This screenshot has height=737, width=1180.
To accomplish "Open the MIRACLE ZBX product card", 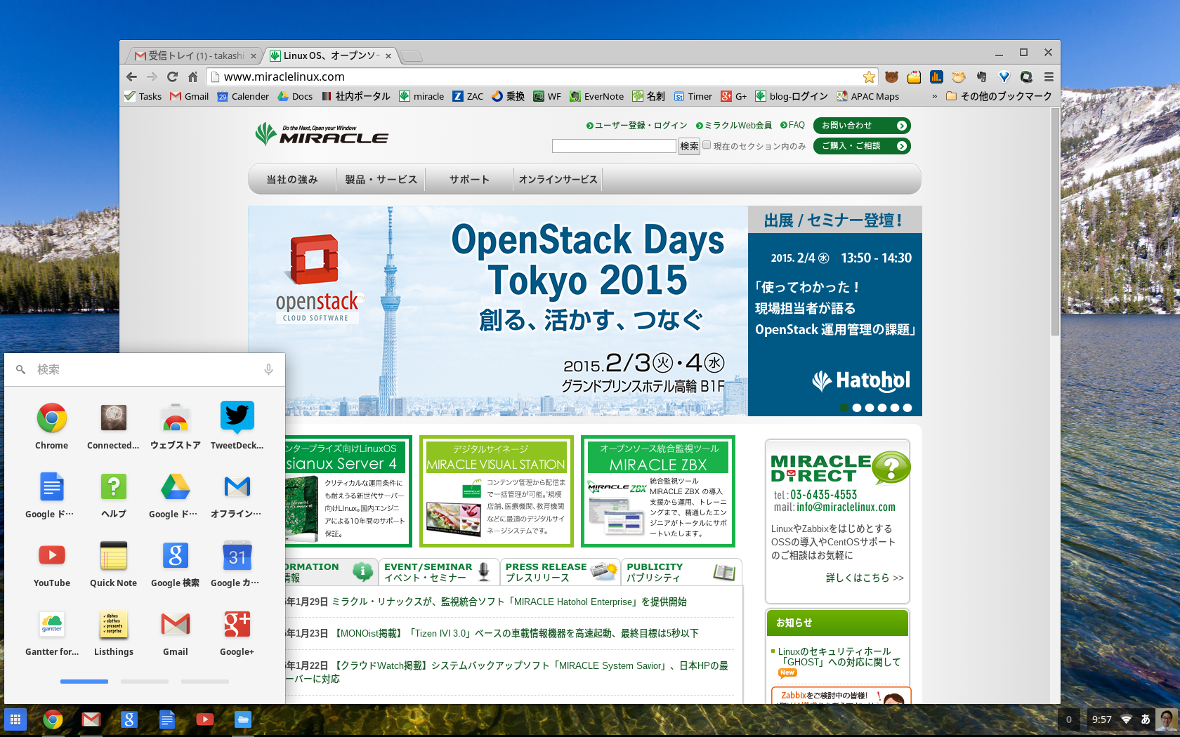I will (x=658, y=491).
